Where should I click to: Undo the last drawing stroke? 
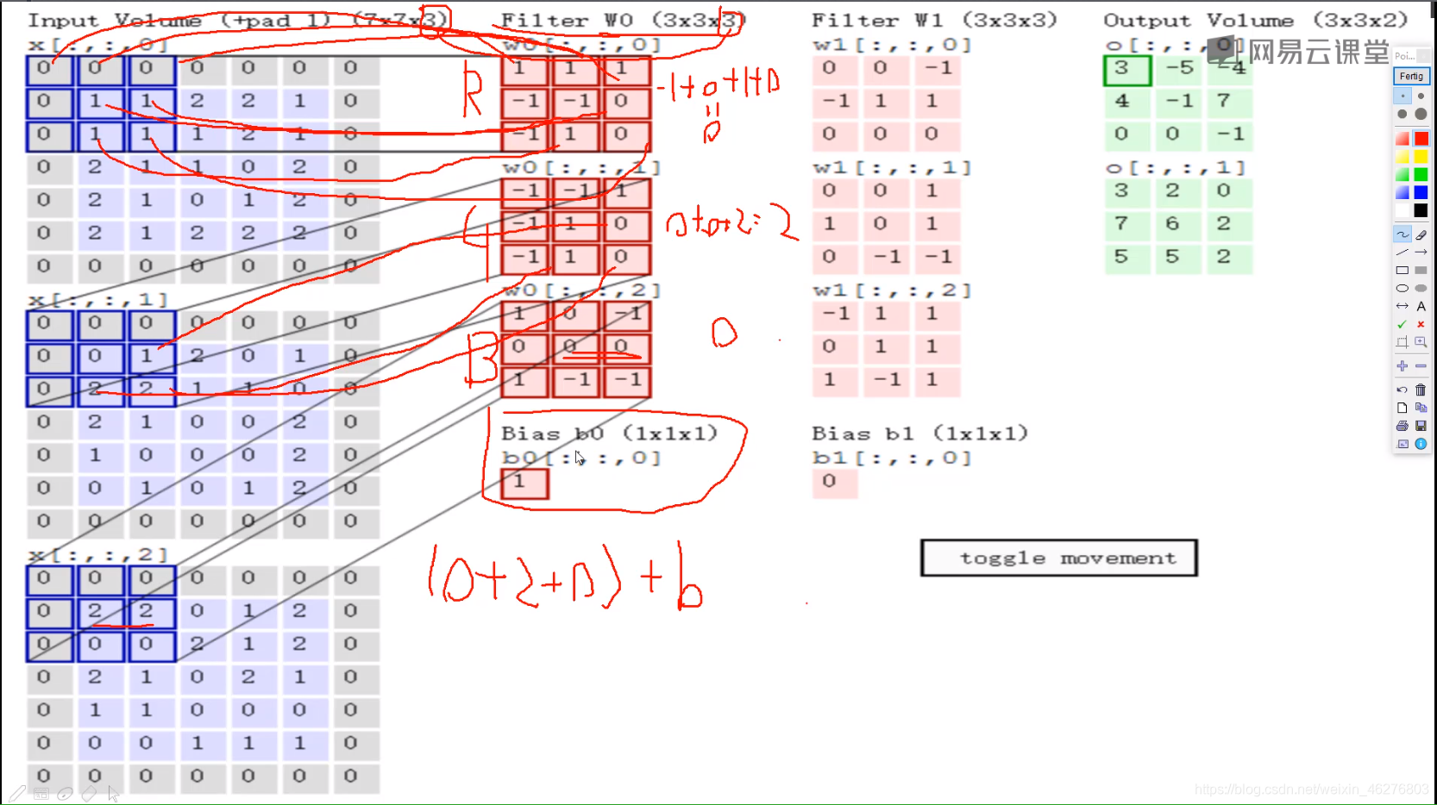1402,390
